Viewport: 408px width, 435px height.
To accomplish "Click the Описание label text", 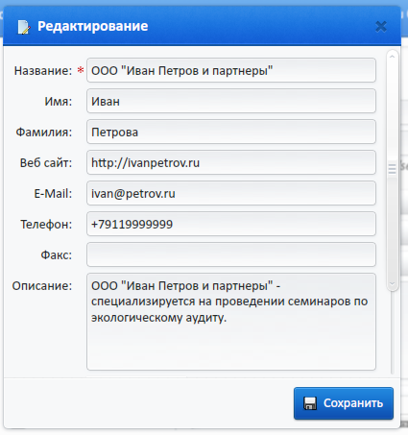I will click(42, 285).
